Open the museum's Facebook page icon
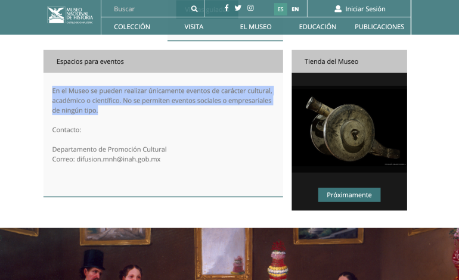Viewport: 459px width, 280px height. click(x=227, y=8)
